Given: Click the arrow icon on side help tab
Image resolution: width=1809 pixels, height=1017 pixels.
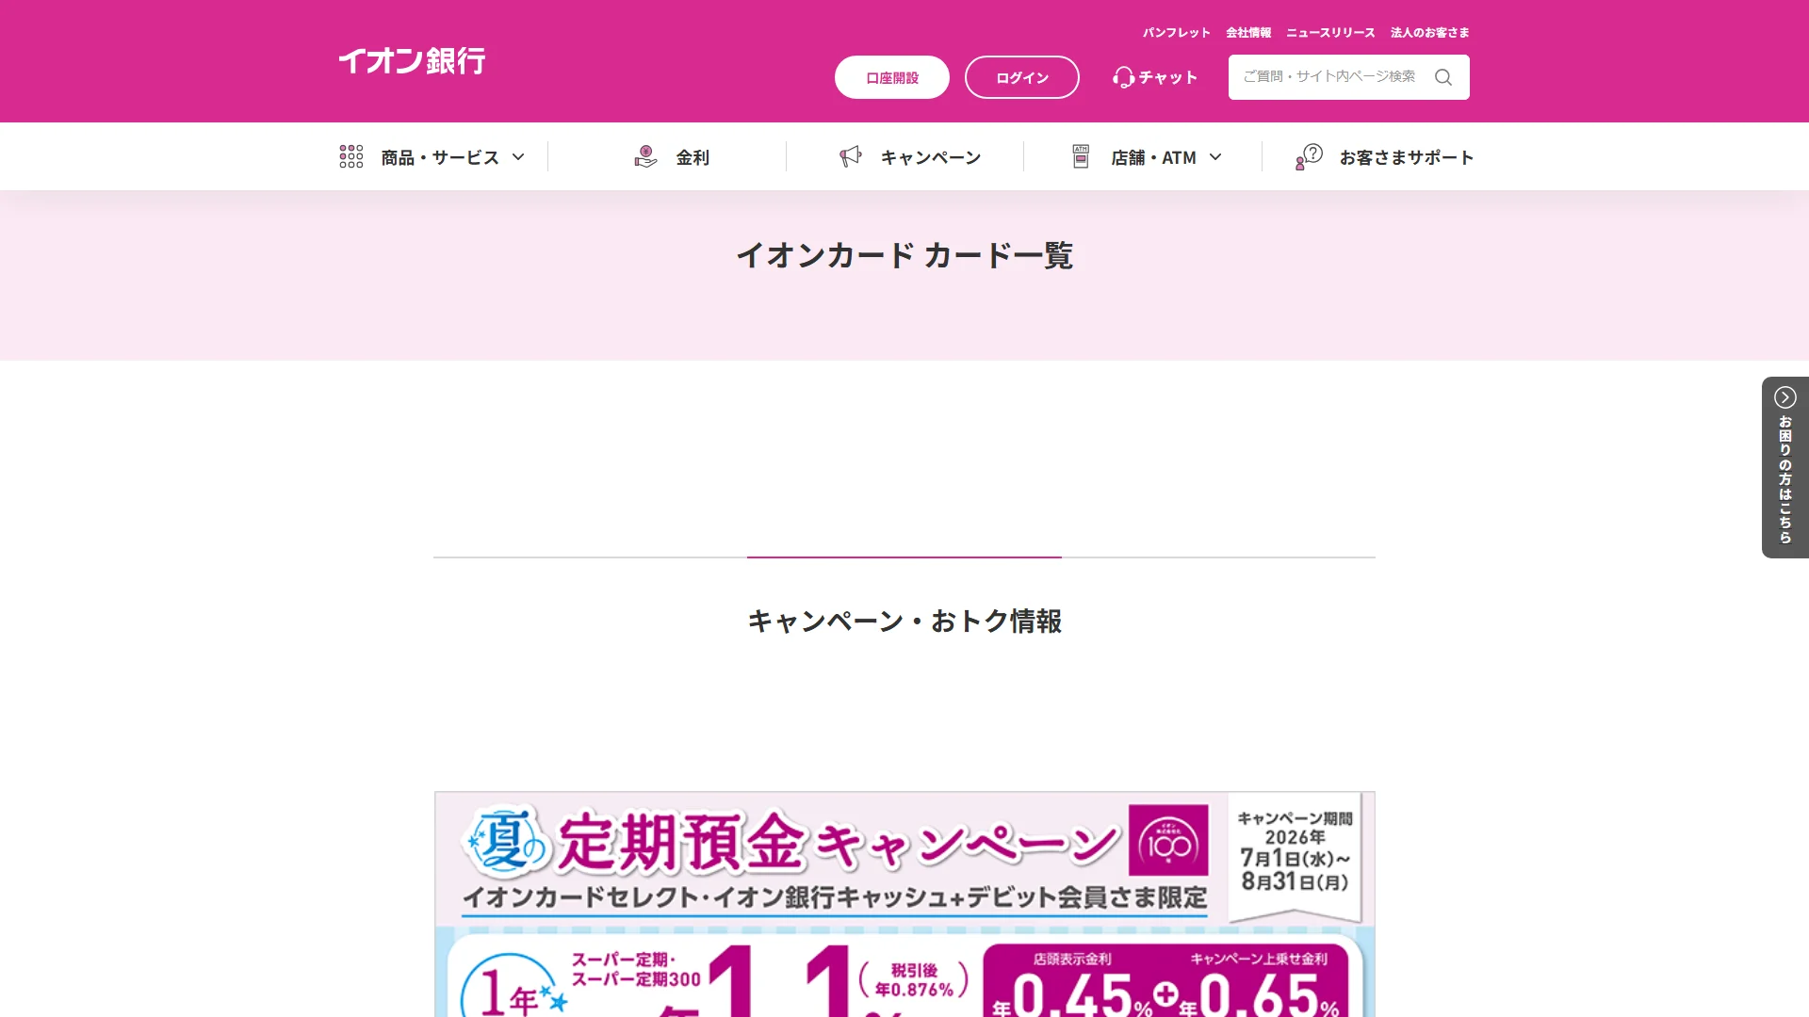Looking at the screenshot, I should click(1785, 397).
